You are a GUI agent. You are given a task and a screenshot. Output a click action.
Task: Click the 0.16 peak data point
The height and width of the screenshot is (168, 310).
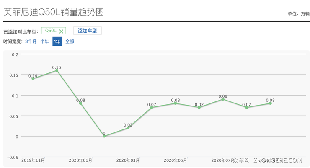tap(57, 70)
